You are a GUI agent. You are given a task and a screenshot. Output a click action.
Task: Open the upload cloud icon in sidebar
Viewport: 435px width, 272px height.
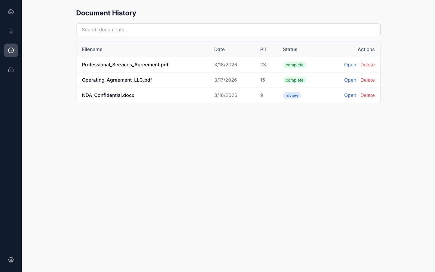click(x=11, y=12)
